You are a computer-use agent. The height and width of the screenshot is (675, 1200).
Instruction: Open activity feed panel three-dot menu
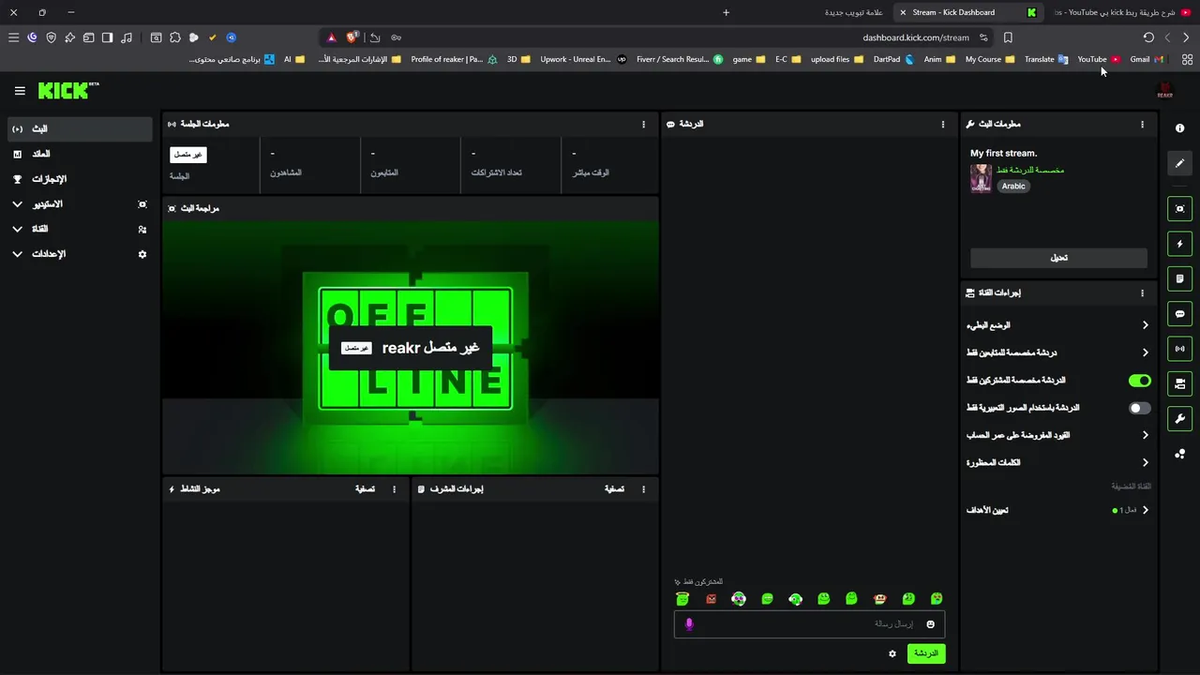(394, 488)
